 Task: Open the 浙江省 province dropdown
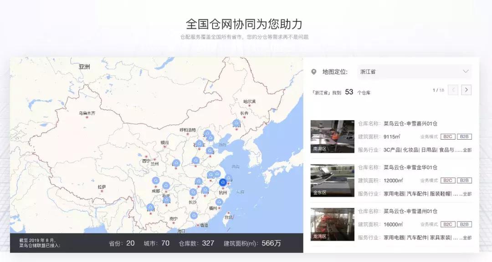pos(415,71)
